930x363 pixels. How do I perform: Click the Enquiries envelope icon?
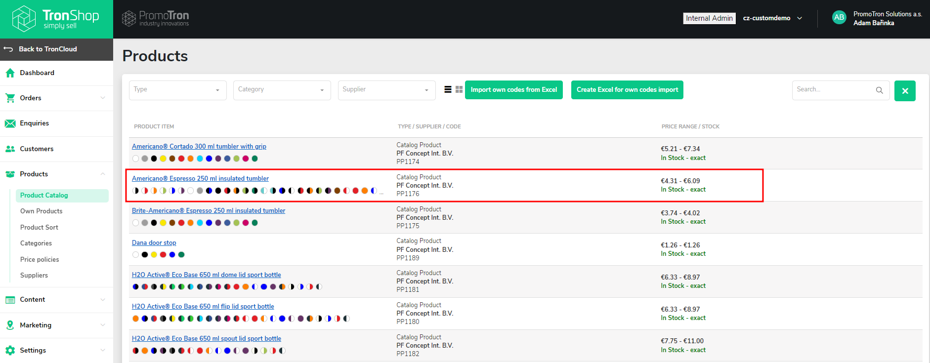(10, 123)
